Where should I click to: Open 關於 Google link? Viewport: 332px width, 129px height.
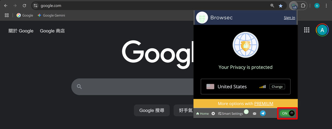click(x=21, y=31)
